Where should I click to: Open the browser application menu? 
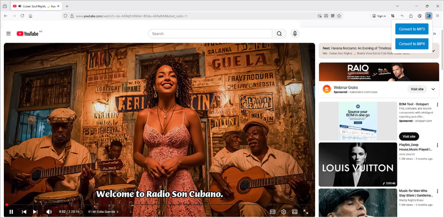[x=437, y=16]
